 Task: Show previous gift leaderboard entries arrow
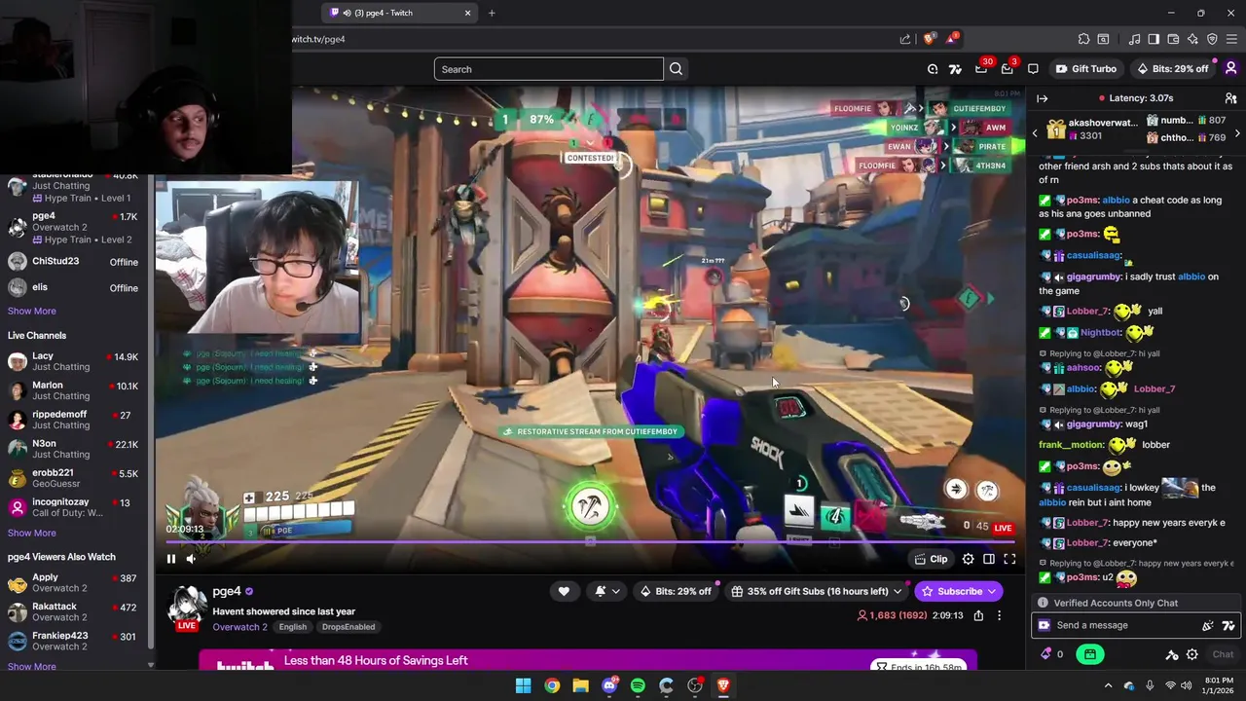click(x=1036, y=132)
